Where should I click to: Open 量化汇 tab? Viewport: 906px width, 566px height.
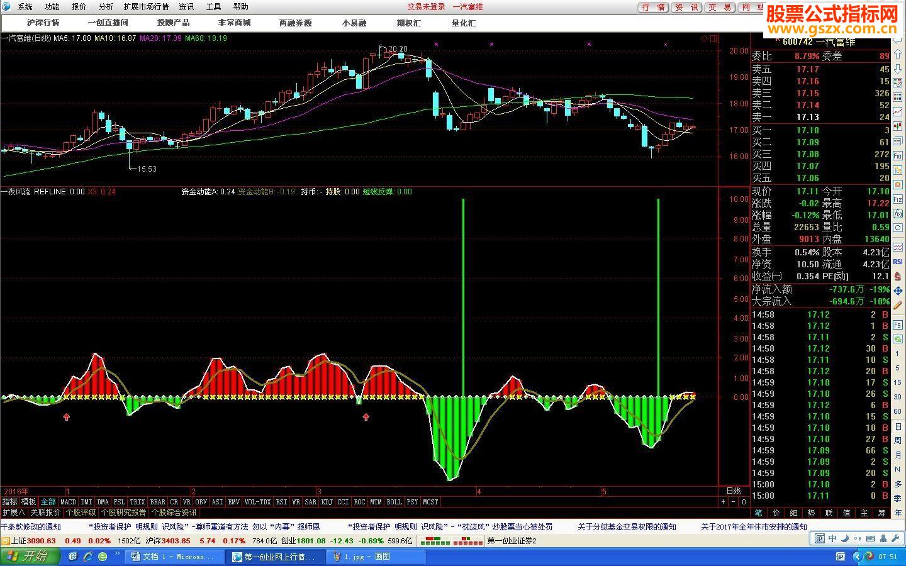pyautogui.click(x=464, y=23)
